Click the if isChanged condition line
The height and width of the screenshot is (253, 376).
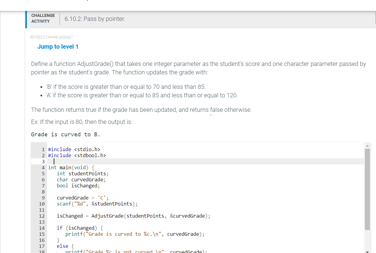[79, 228]
